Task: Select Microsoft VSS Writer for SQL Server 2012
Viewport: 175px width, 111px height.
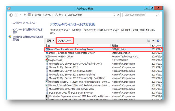Action: click(71, 89)
